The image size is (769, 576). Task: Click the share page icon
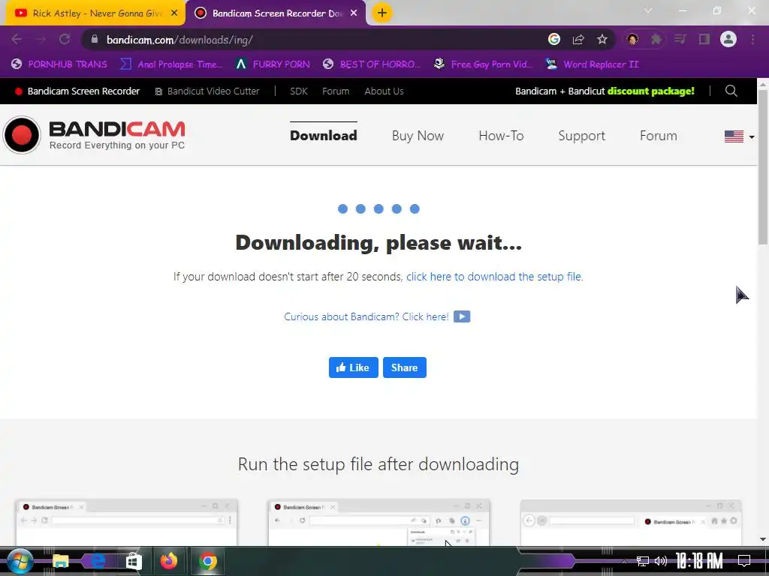click(578, 39)
